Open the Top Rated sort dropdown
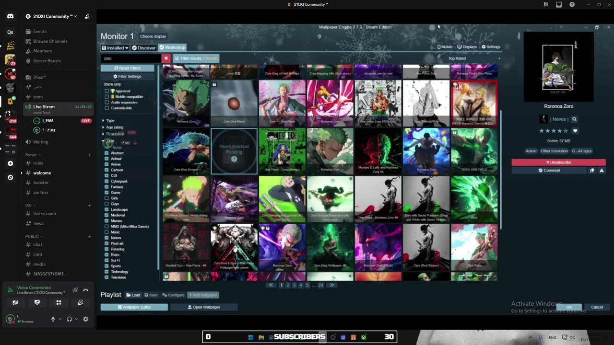This screenshot has width=614, height=345. pyautogui.click(x=474, y=58)
